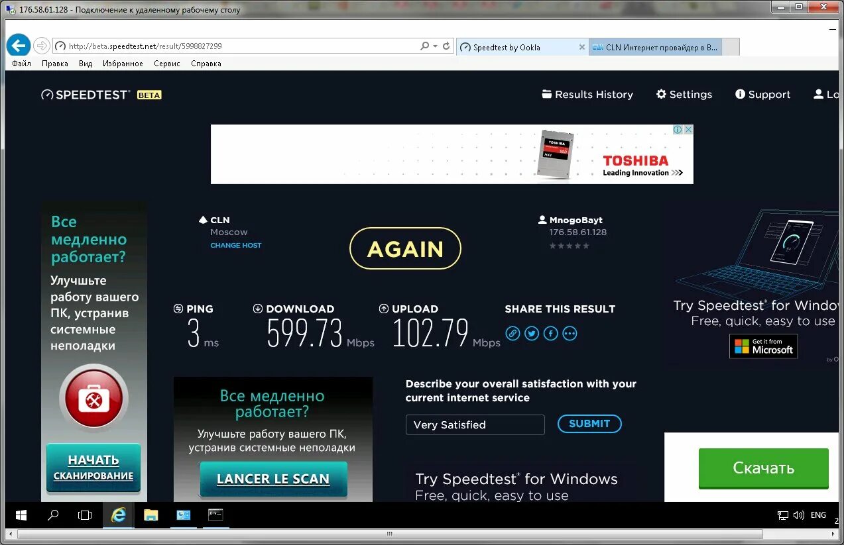Click the НАЧАТЬ СКАНИРОВАНИЕ ad button

pos(93,468)
